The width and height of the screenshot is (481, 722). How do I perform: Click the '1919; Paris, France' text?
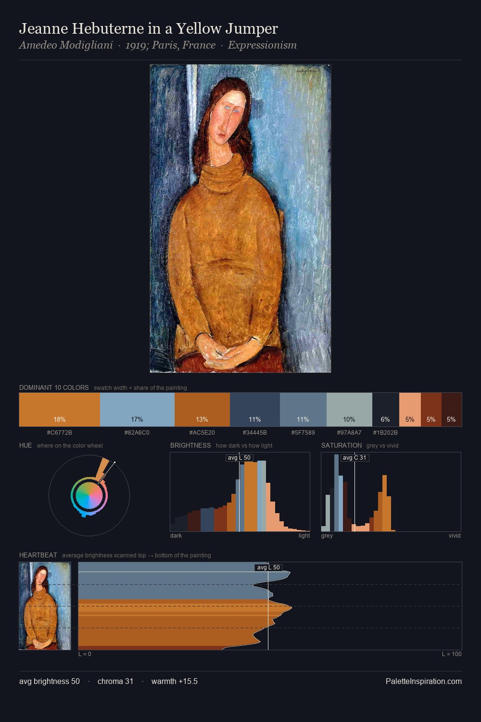tap(170, 45)
